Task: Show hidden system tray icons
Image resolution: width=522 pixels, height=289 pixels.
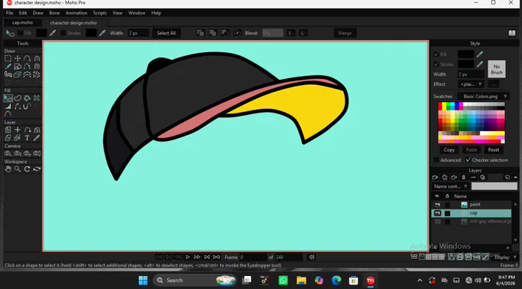Action: click(x=420, y=281)
